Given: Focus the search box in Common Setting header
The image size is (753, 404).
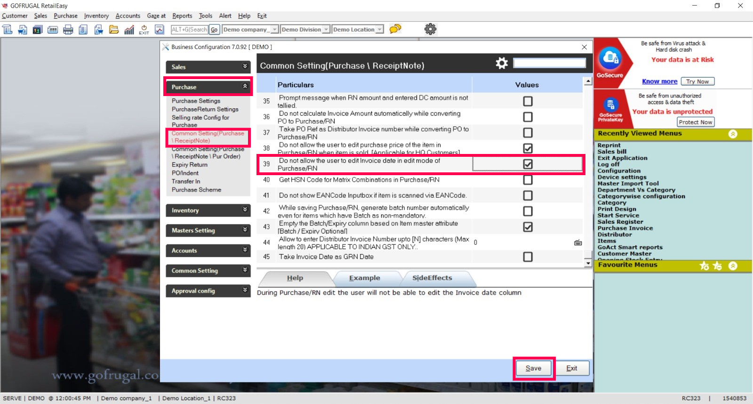Looking at the screenshot, I should [x=549, y=63].
